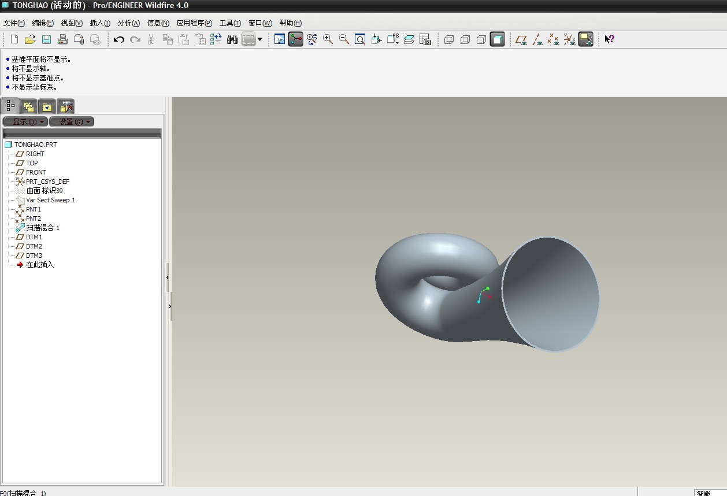Screen dimensions: 727x496
Task: Click the lower sash arrow pointing right
Action: pyautogui.click(x=170, y=306)
